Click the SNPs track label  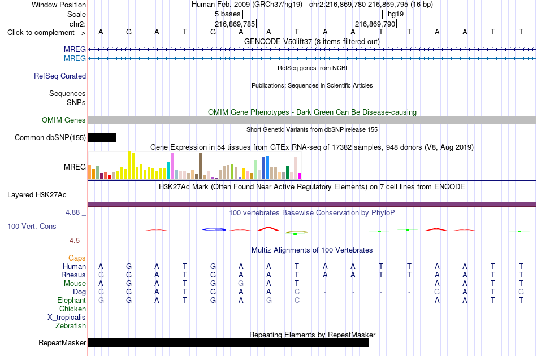click(76, 102)
